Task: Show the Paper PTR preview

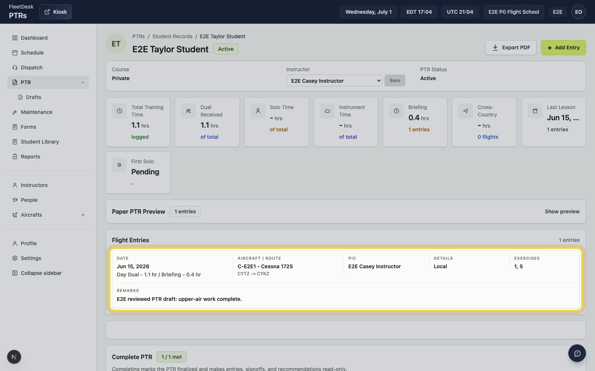Action: tap(562, 211)
